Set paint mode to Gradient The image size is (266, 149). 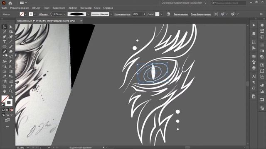[7, 110]
